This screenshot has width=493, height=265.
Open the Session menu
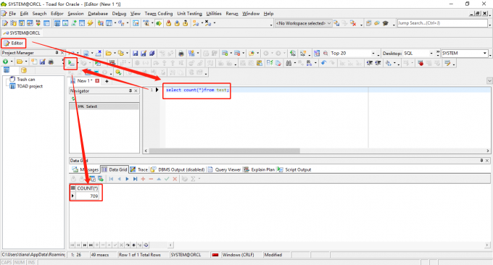point(76,14)
